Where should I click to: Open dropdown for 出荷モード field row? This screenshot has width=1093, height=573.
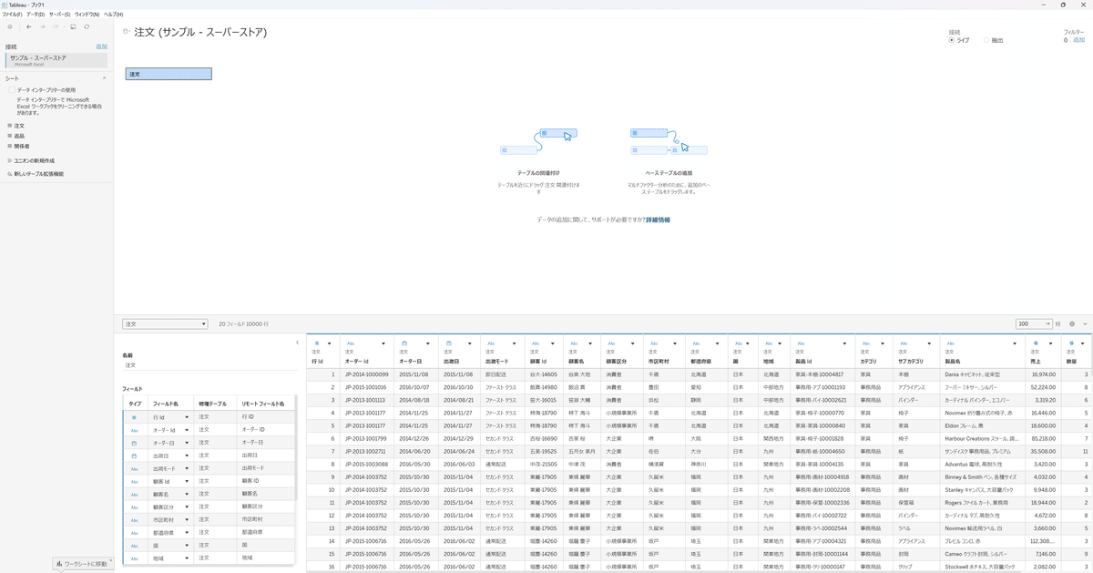tap(188, 468)
